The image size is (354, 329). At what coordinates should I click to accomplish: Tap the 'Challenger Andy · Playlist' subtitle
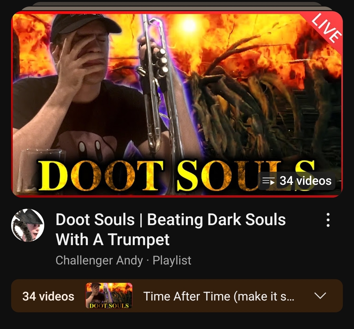[x=123, y=261]
